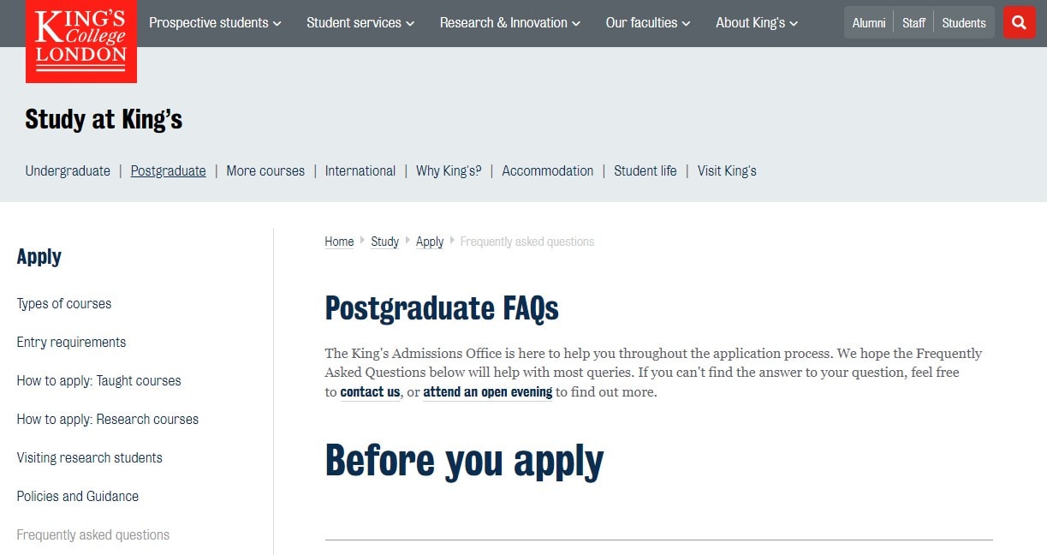The height and width of the screenshot is (555, 1047).
Task: Expand the Prospective students dropdown
Action: 215,23
